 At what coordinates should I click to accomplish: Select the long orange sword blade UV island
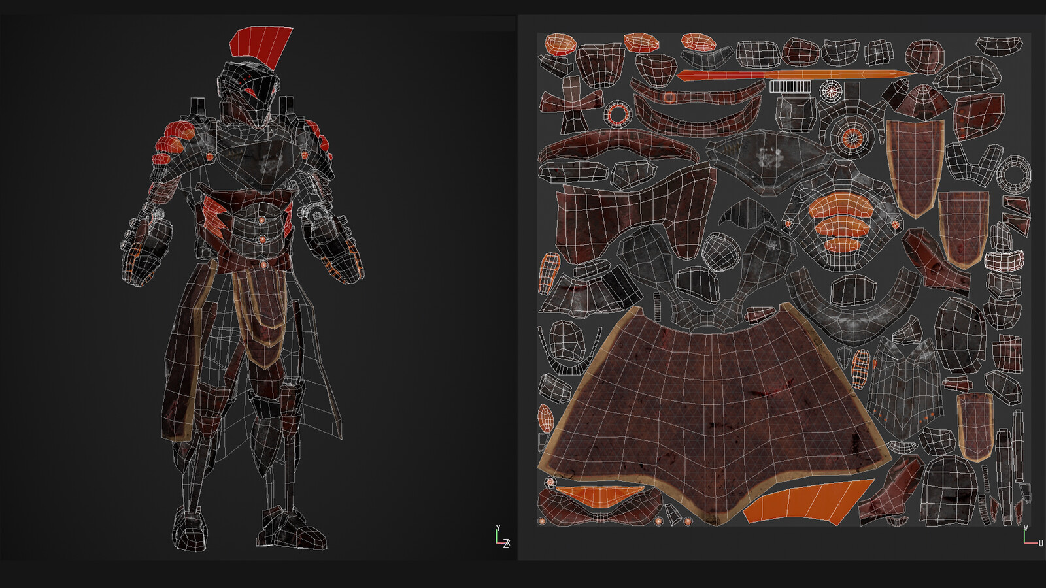pyautogui.click(x=796, y=74)
